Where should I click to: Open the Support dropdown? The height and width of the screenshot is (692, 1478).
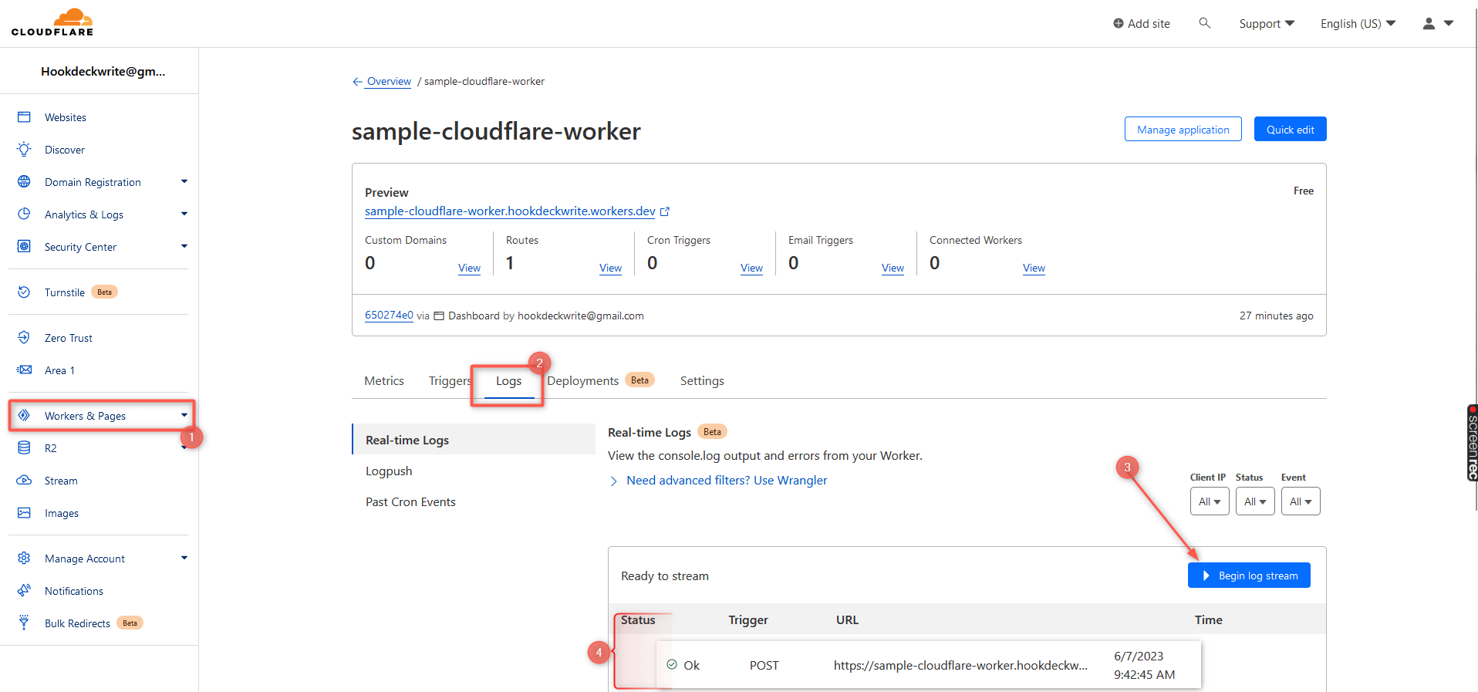[1267, 24]
